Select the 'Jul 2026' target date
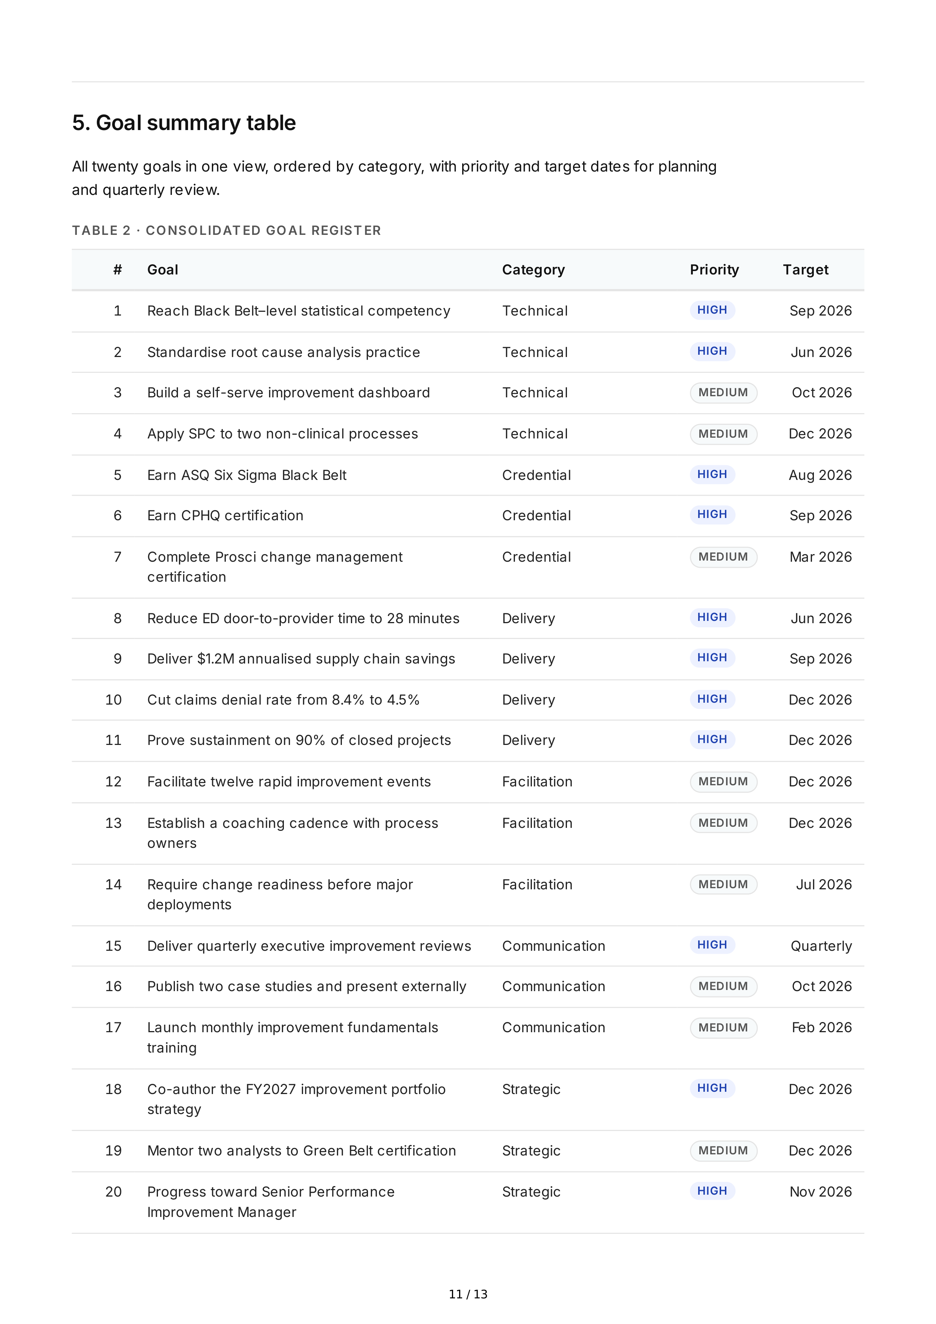Viewport: 936px width, 1324px height. (824, 884)
